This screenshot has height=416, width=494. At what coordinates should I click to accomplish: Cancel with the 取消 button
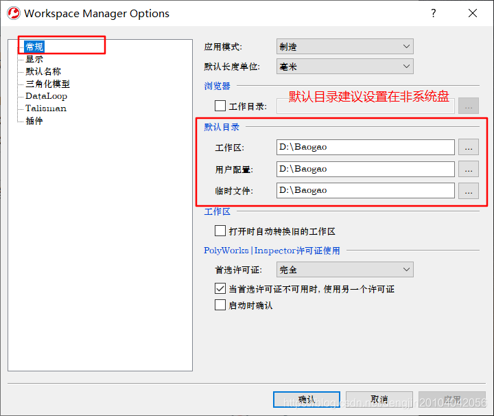379,400
